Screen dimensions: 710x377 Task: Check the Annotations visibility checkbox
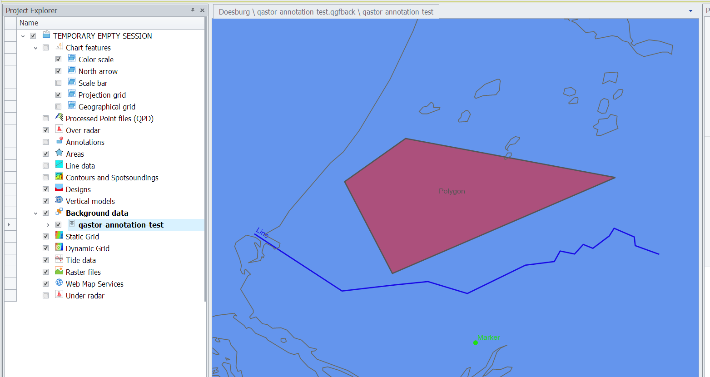(45, 142)
